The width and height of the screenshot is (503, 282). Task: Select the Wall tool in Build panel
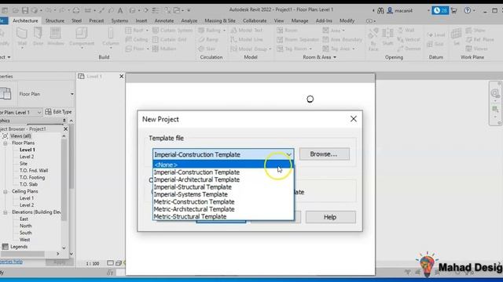[x=22, y=37]
